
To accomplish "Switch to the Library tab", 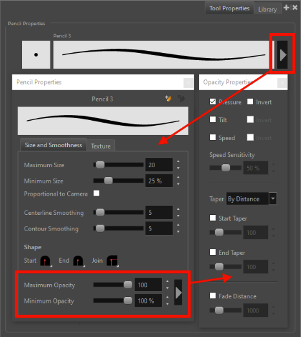I will point(267,9).
